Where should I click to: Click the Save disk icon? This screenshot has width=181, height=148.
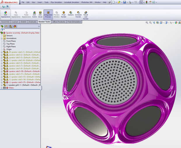pos(125,2)
